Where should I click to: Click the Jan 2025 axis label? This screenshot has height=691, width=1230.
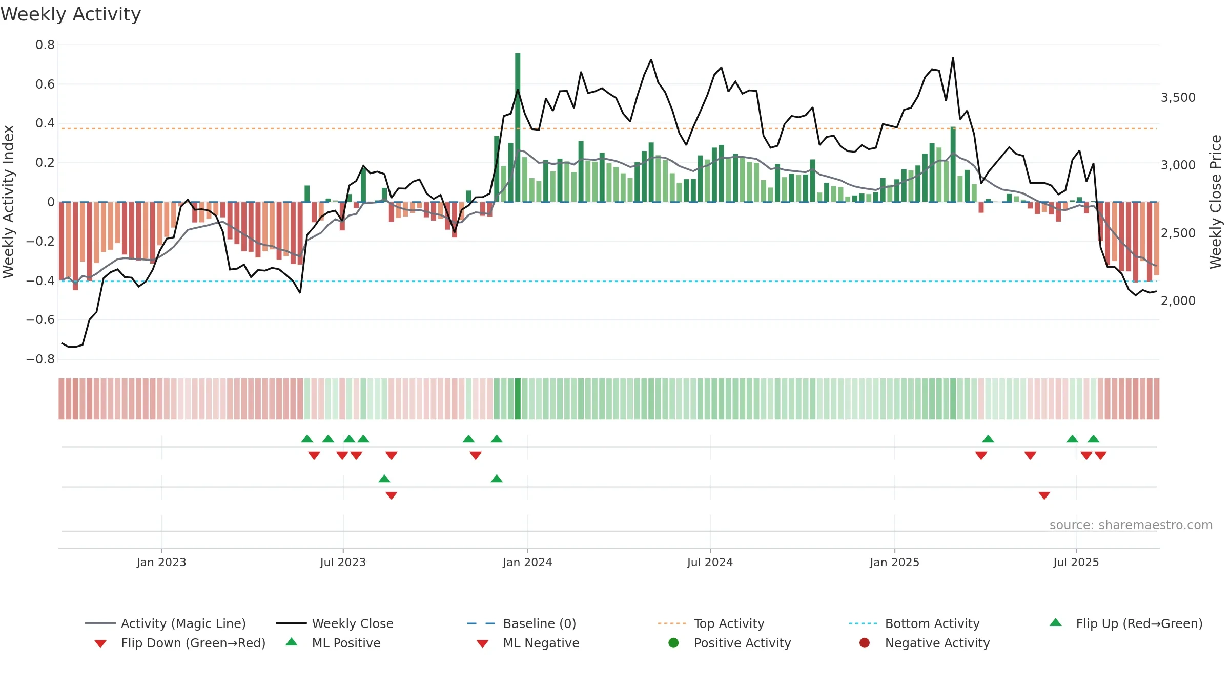pyautogui.click(x=894, y=562)
